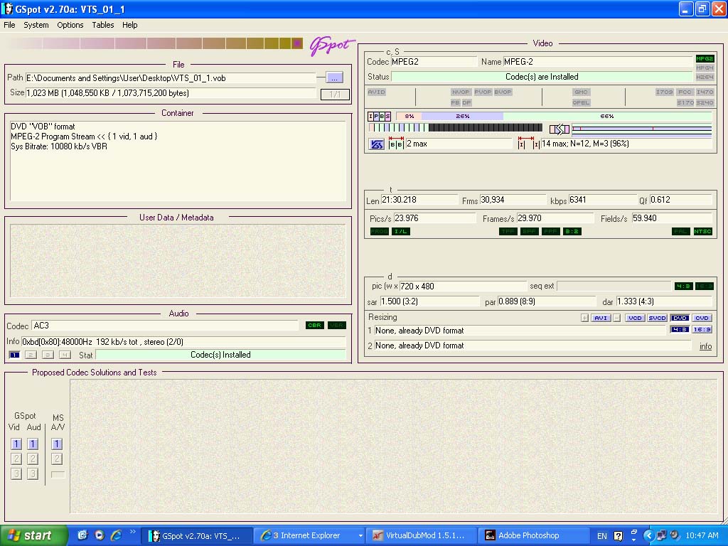Click the file Path field
The image size is (728, 546).
(x=171, y=78)
